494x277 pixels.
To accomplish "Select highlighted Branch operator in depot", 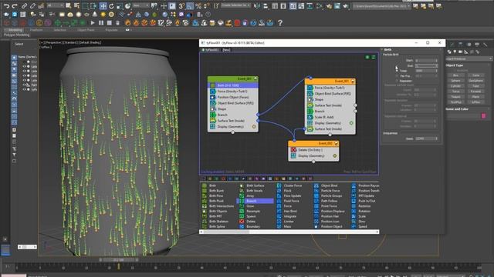I will 255,201.
